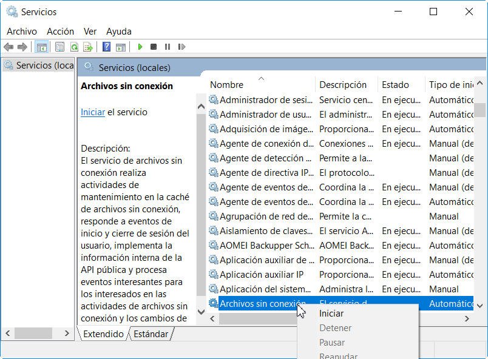Screen dimensions: 488x359
Task: Toggle the action pane toolbar icon
Action: click(121, 47)
